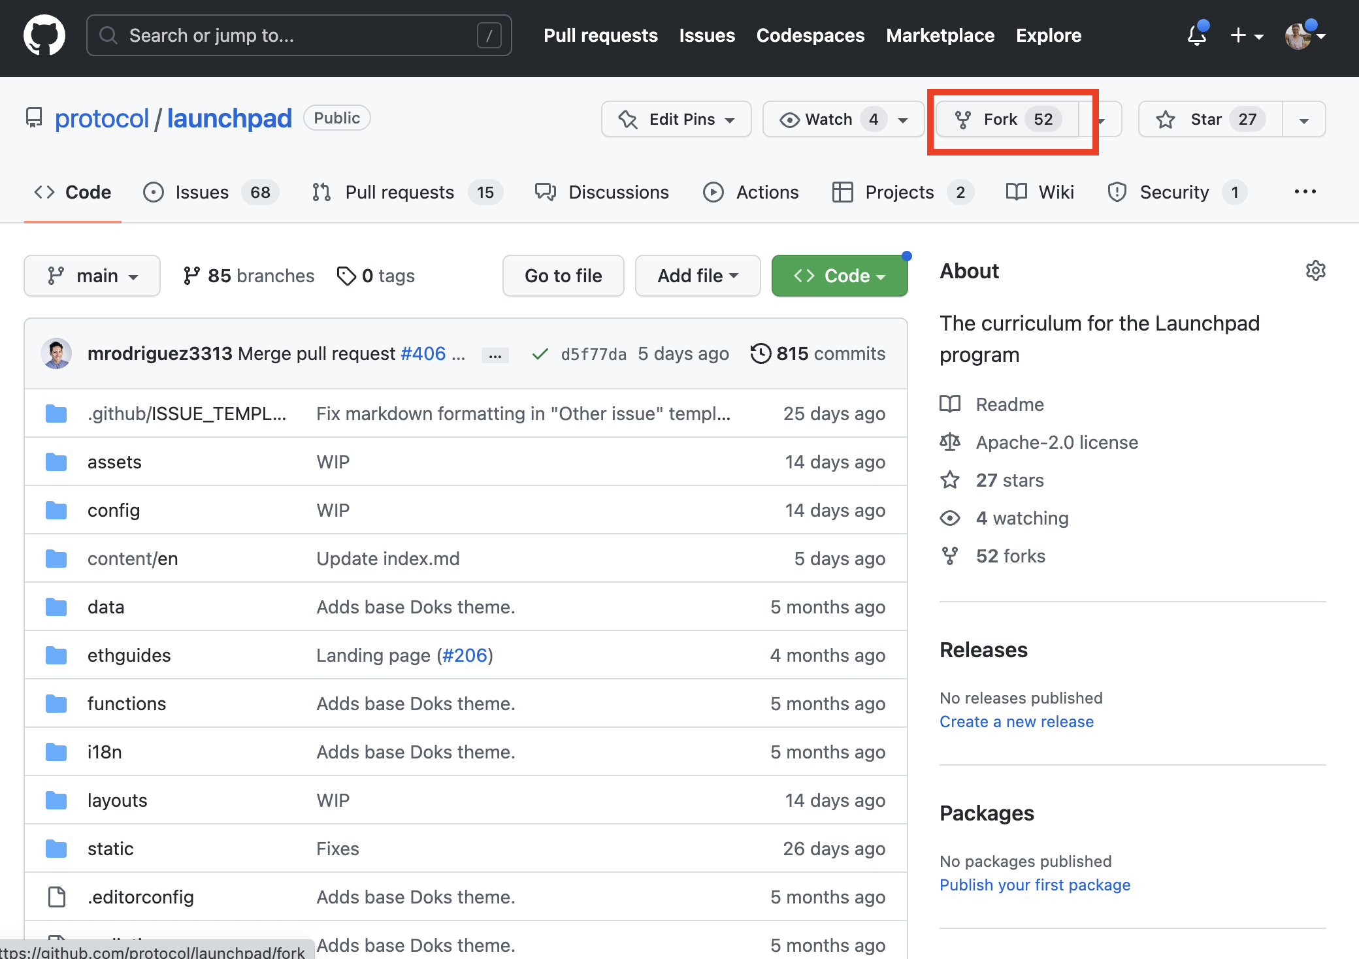Open pull request #406 link
The height and width of the screenshot is (959, 1359).
(x=423, y=353)
